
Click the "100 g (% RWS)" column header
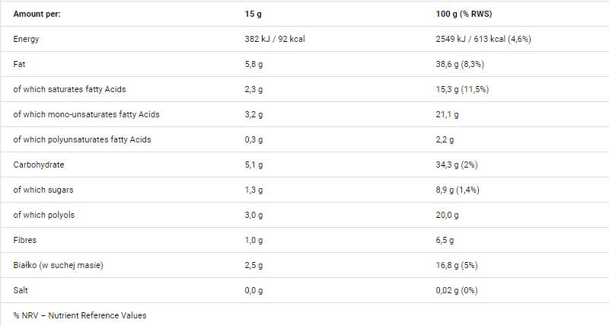pyautogui.click(x=461, y=14)
